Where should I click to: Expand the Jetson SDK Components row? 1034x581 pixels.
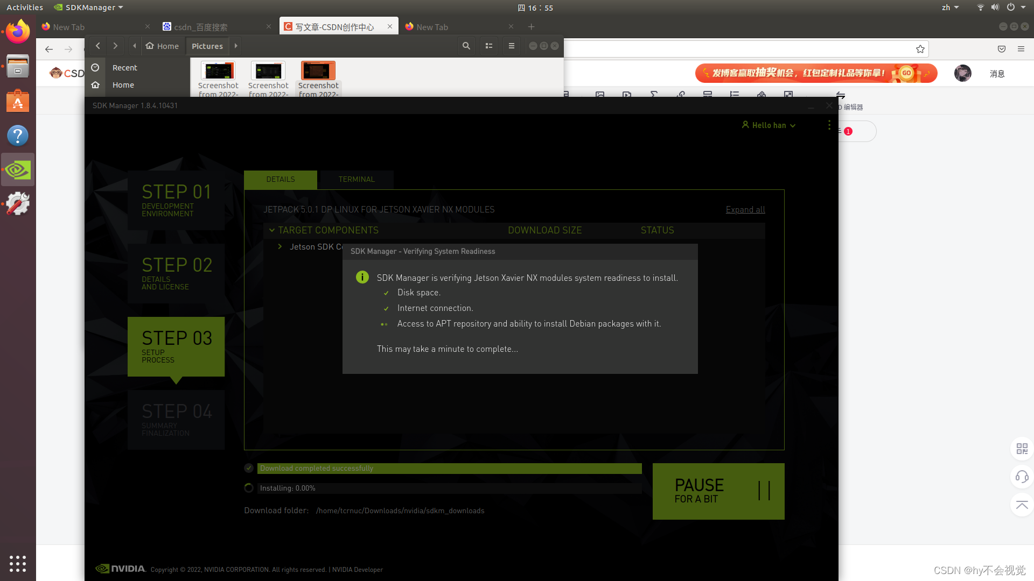[280, 246]
